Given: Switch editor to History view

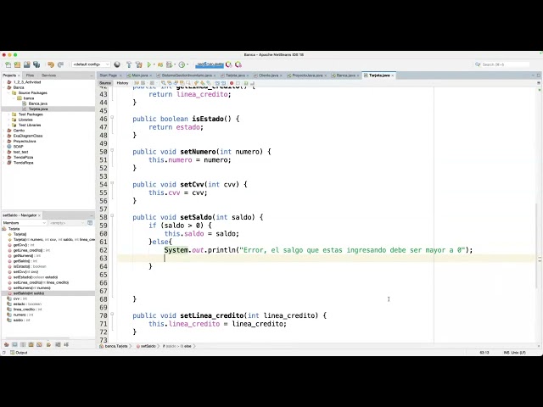Looking at the screenshot, I should coord(122,83).
